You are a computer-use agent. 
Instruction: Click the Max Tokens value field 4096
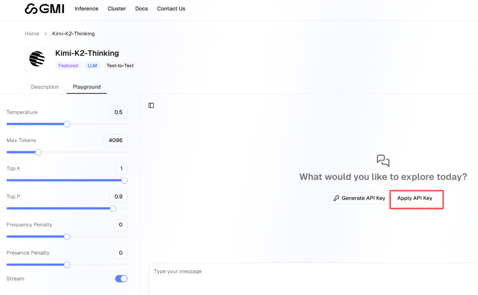[x=116, y=140]
